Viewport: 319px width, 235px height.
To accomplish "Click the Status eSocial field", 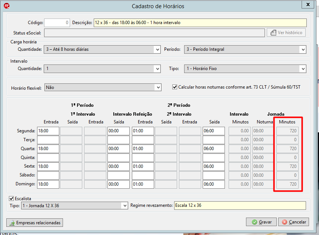I will click(154, 33).
